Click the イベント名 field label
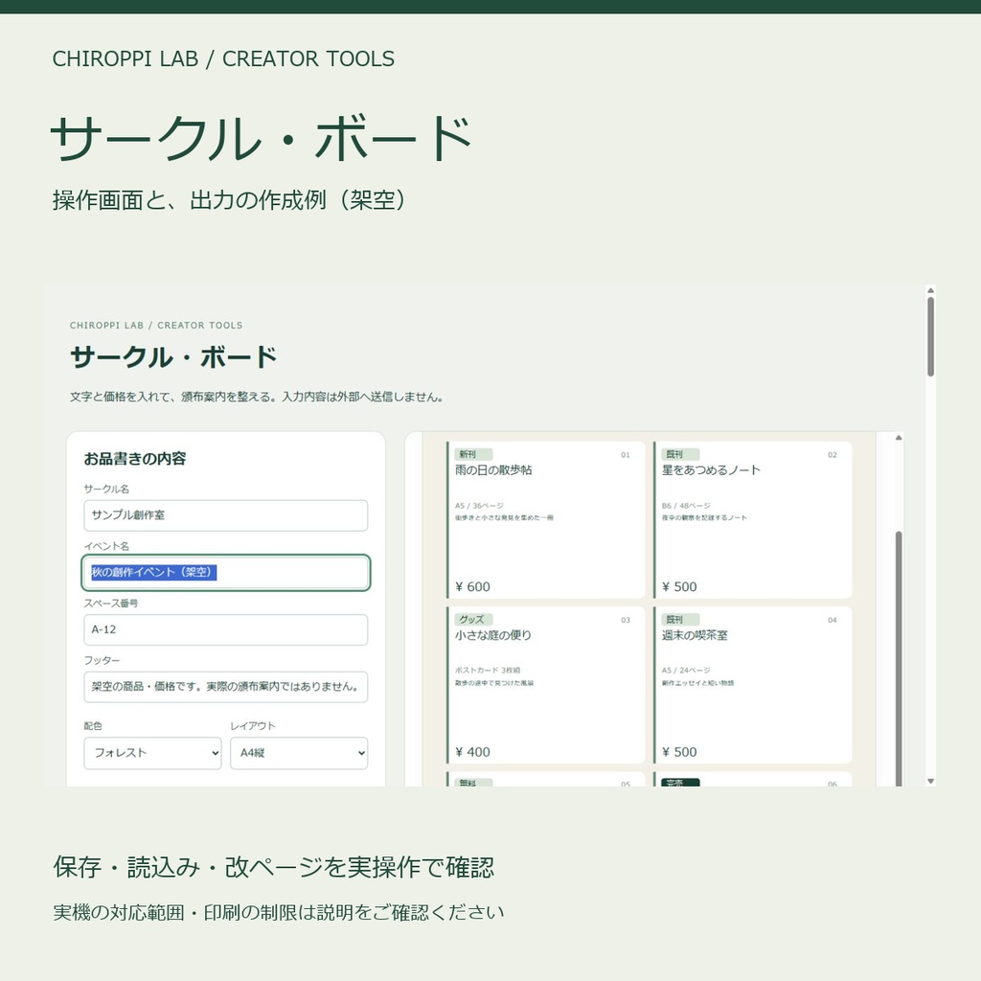The height and width of the screenshot is (981, 981). (106, 546)
